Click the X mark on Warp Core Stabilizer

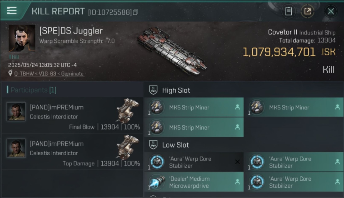tap(237, 162)
